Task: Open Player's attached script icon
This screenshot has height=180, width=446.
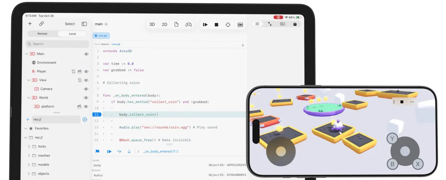Action: pyautogui.click(x=74, y=71)
